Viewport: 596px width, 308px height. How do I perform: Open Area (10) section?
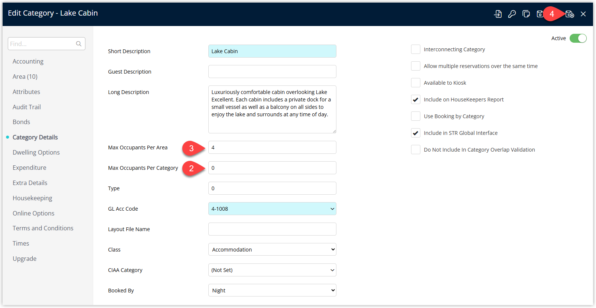click(x=25, y=77)
